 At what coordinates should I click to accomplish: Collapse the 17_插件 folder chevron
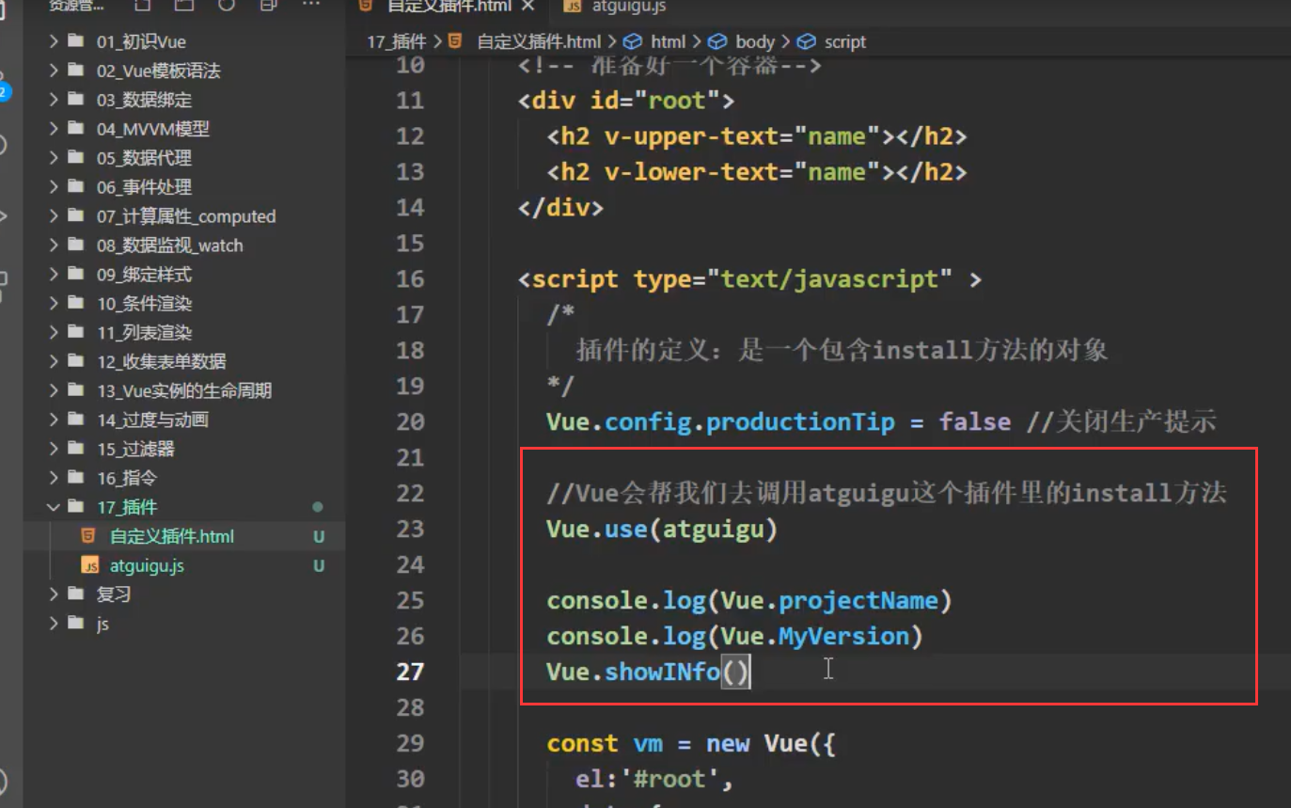[x=54, y=507]
